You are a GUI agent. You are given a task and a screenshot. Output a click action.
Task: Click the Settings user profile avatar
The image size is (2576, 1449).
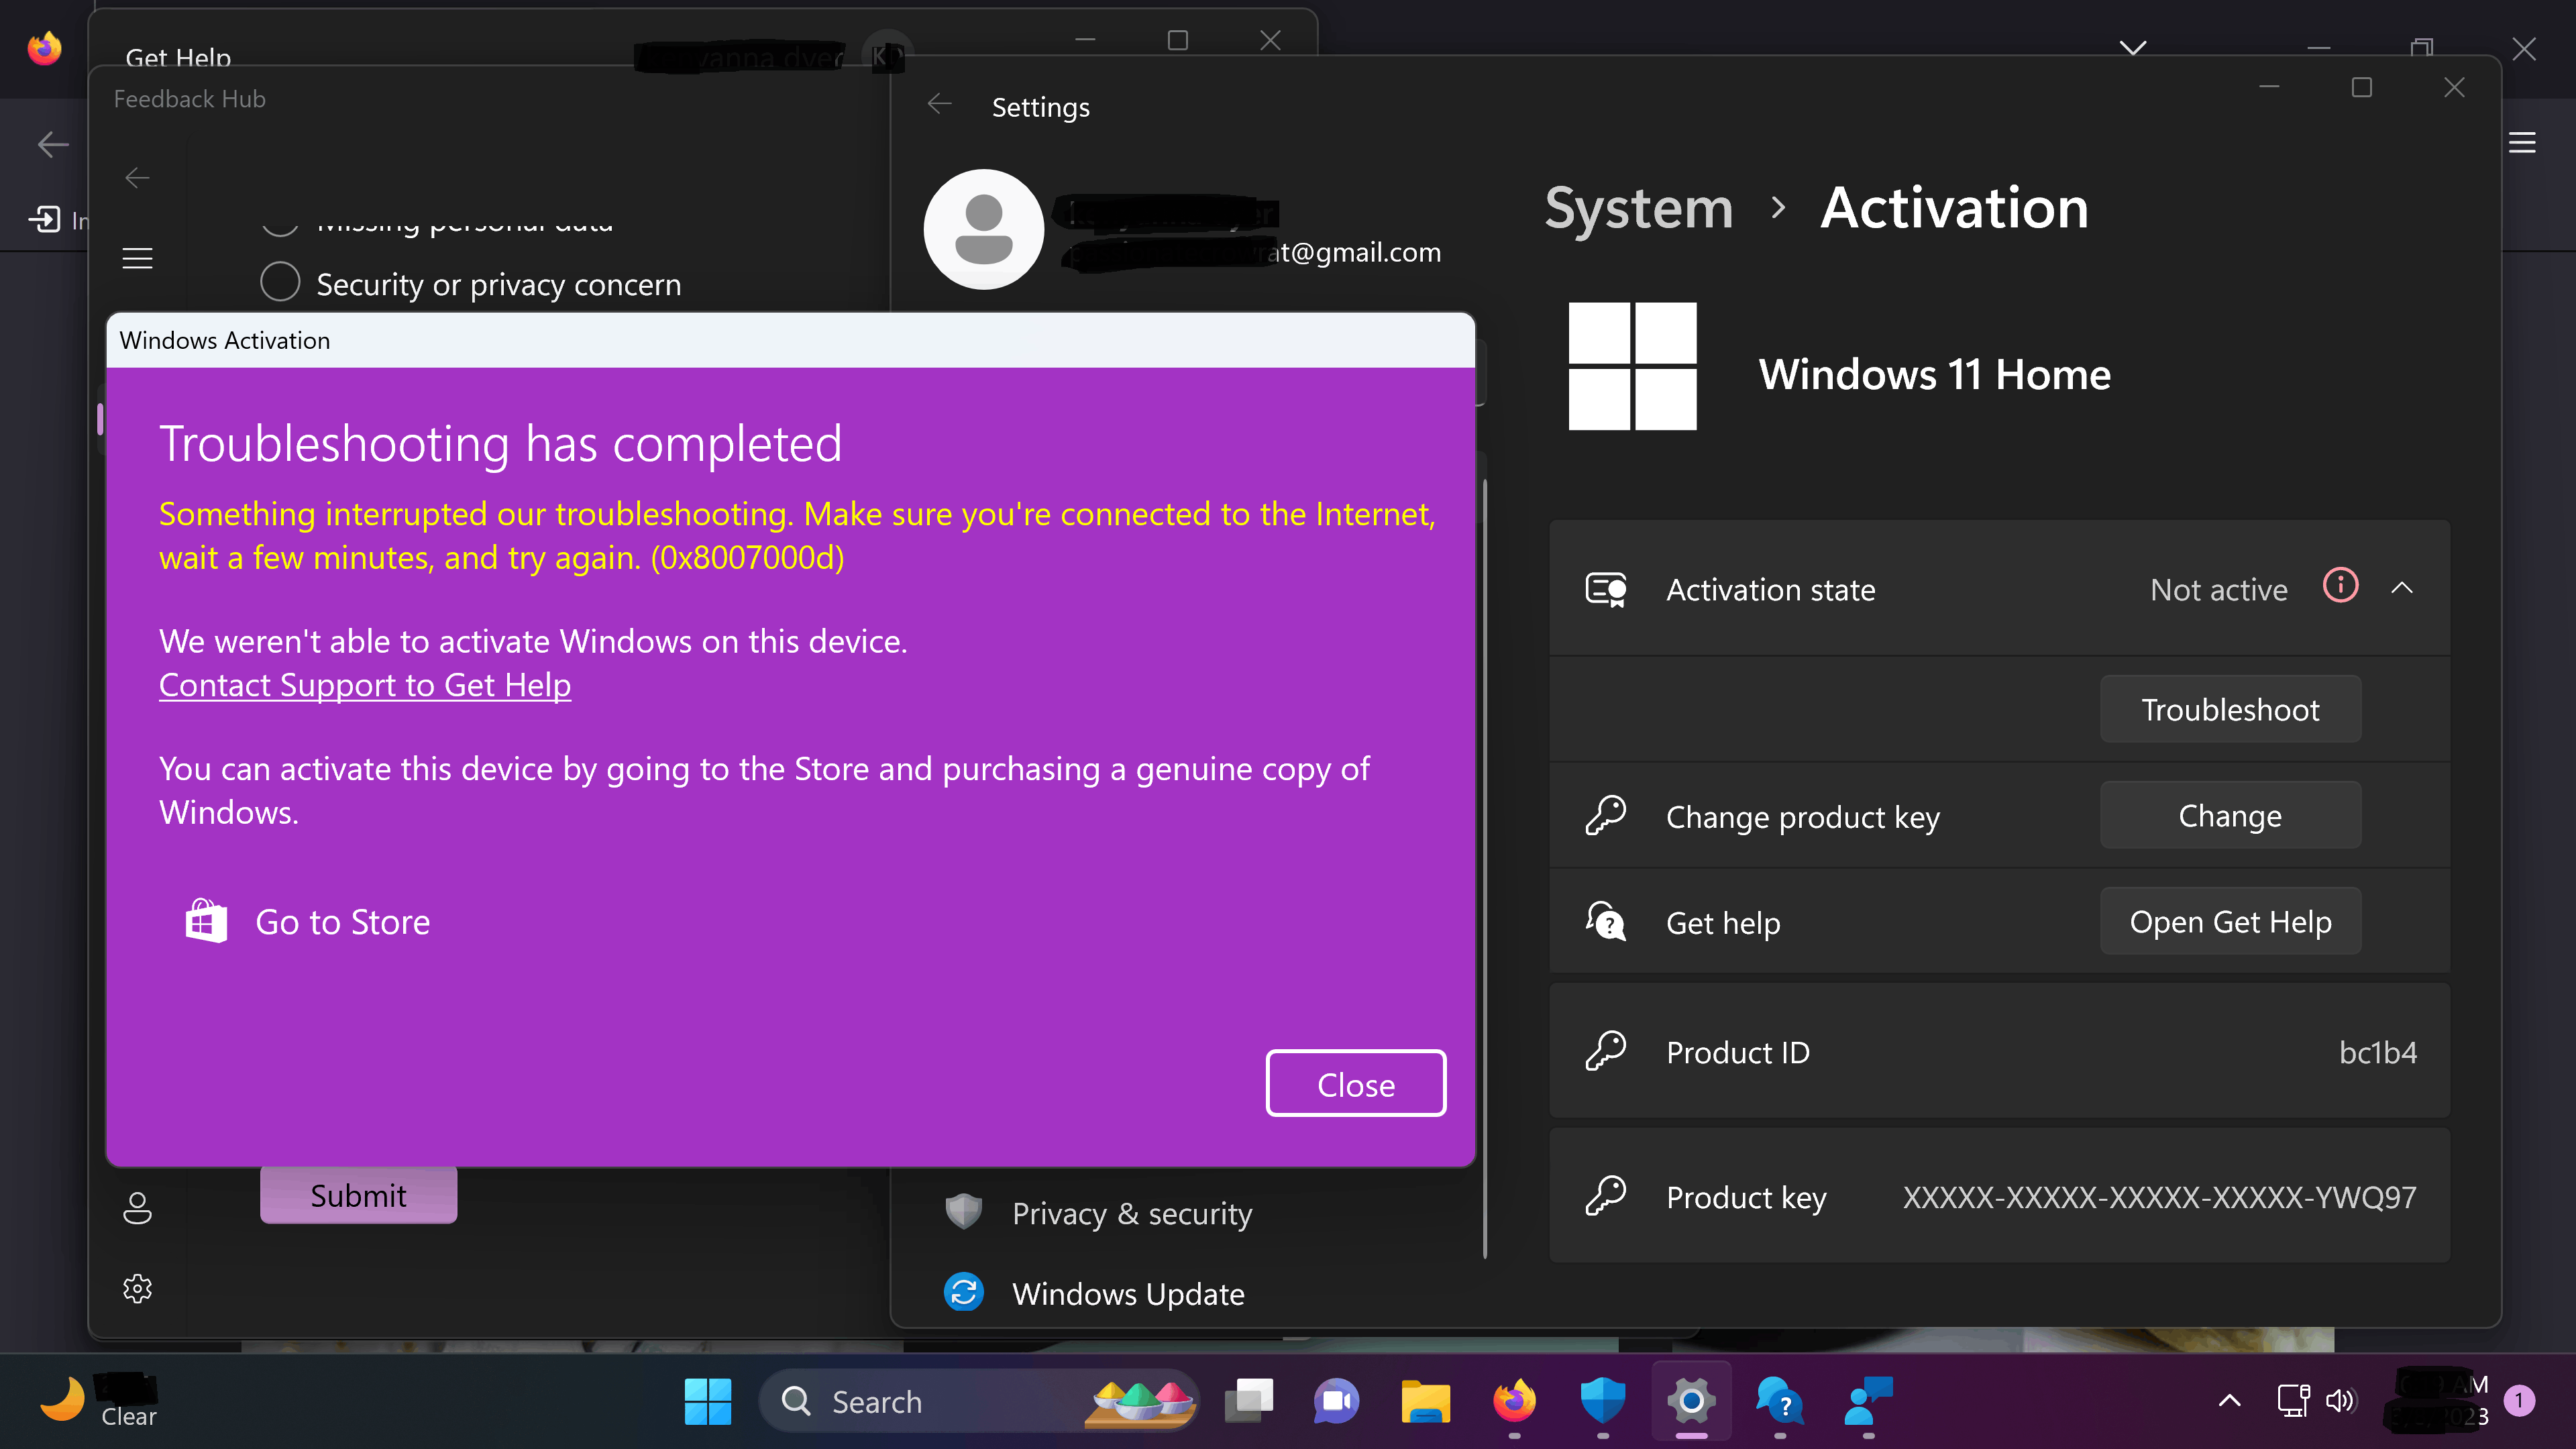point(984,229)
